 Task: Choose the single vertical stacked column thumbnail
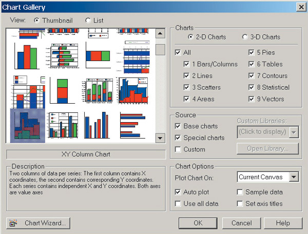coord(62,90)
